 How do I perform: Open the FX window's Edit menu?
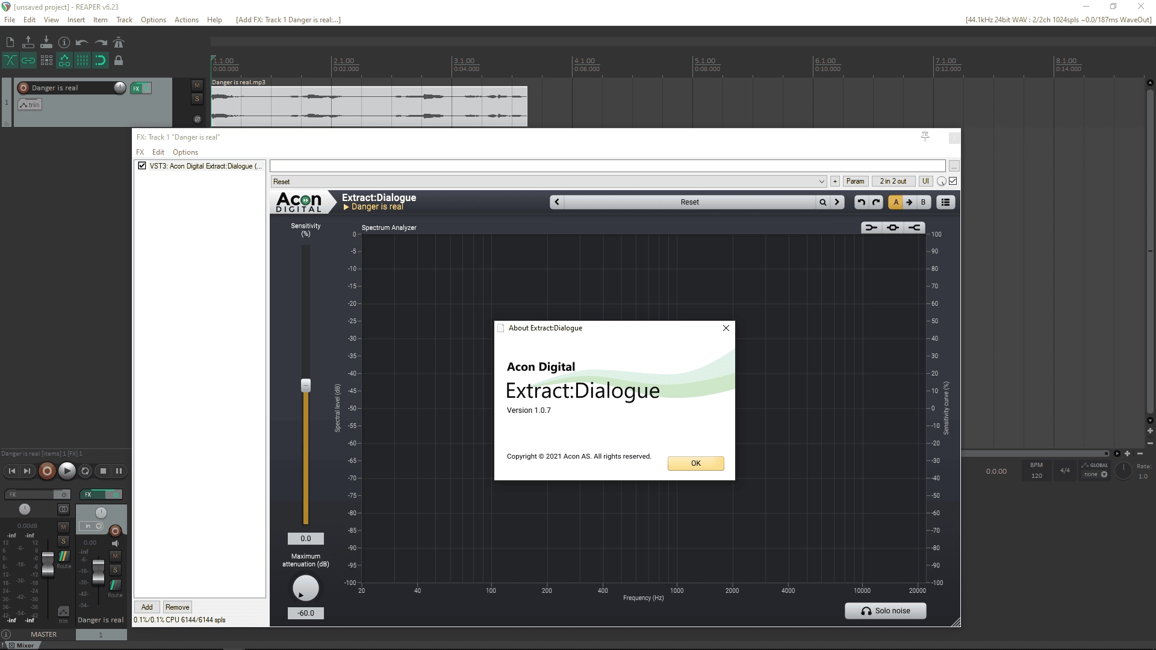158,152
